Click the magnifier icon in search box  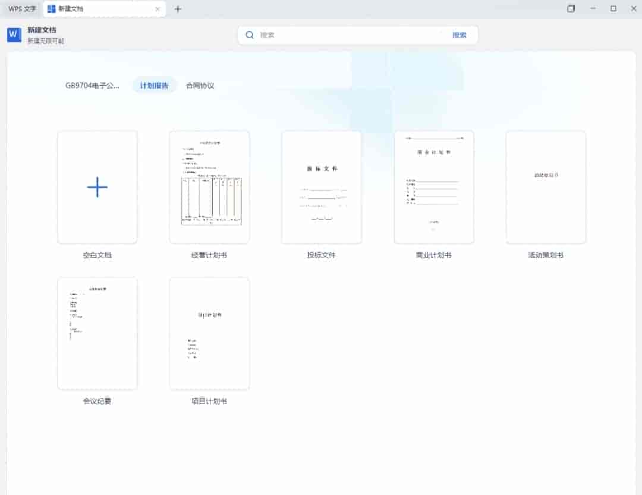point(250,35)
